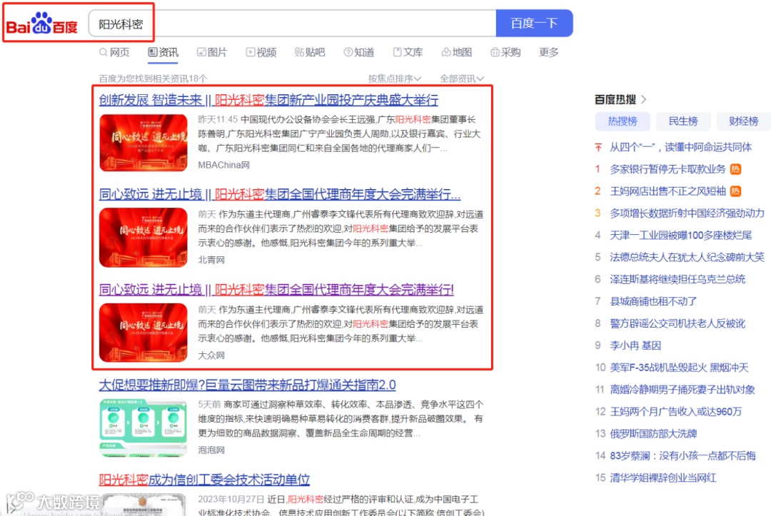This screenshot has width=771, height=516.
Task: Expand the 按焦点排序 sort dropdown
Action: coord(395,79)
